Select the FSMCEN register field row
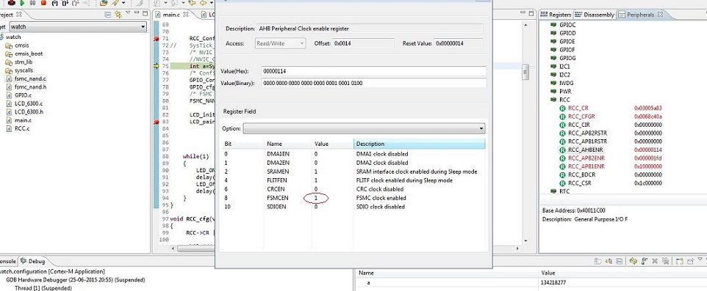This screenshot has width=707, height=291. point(353,198)
